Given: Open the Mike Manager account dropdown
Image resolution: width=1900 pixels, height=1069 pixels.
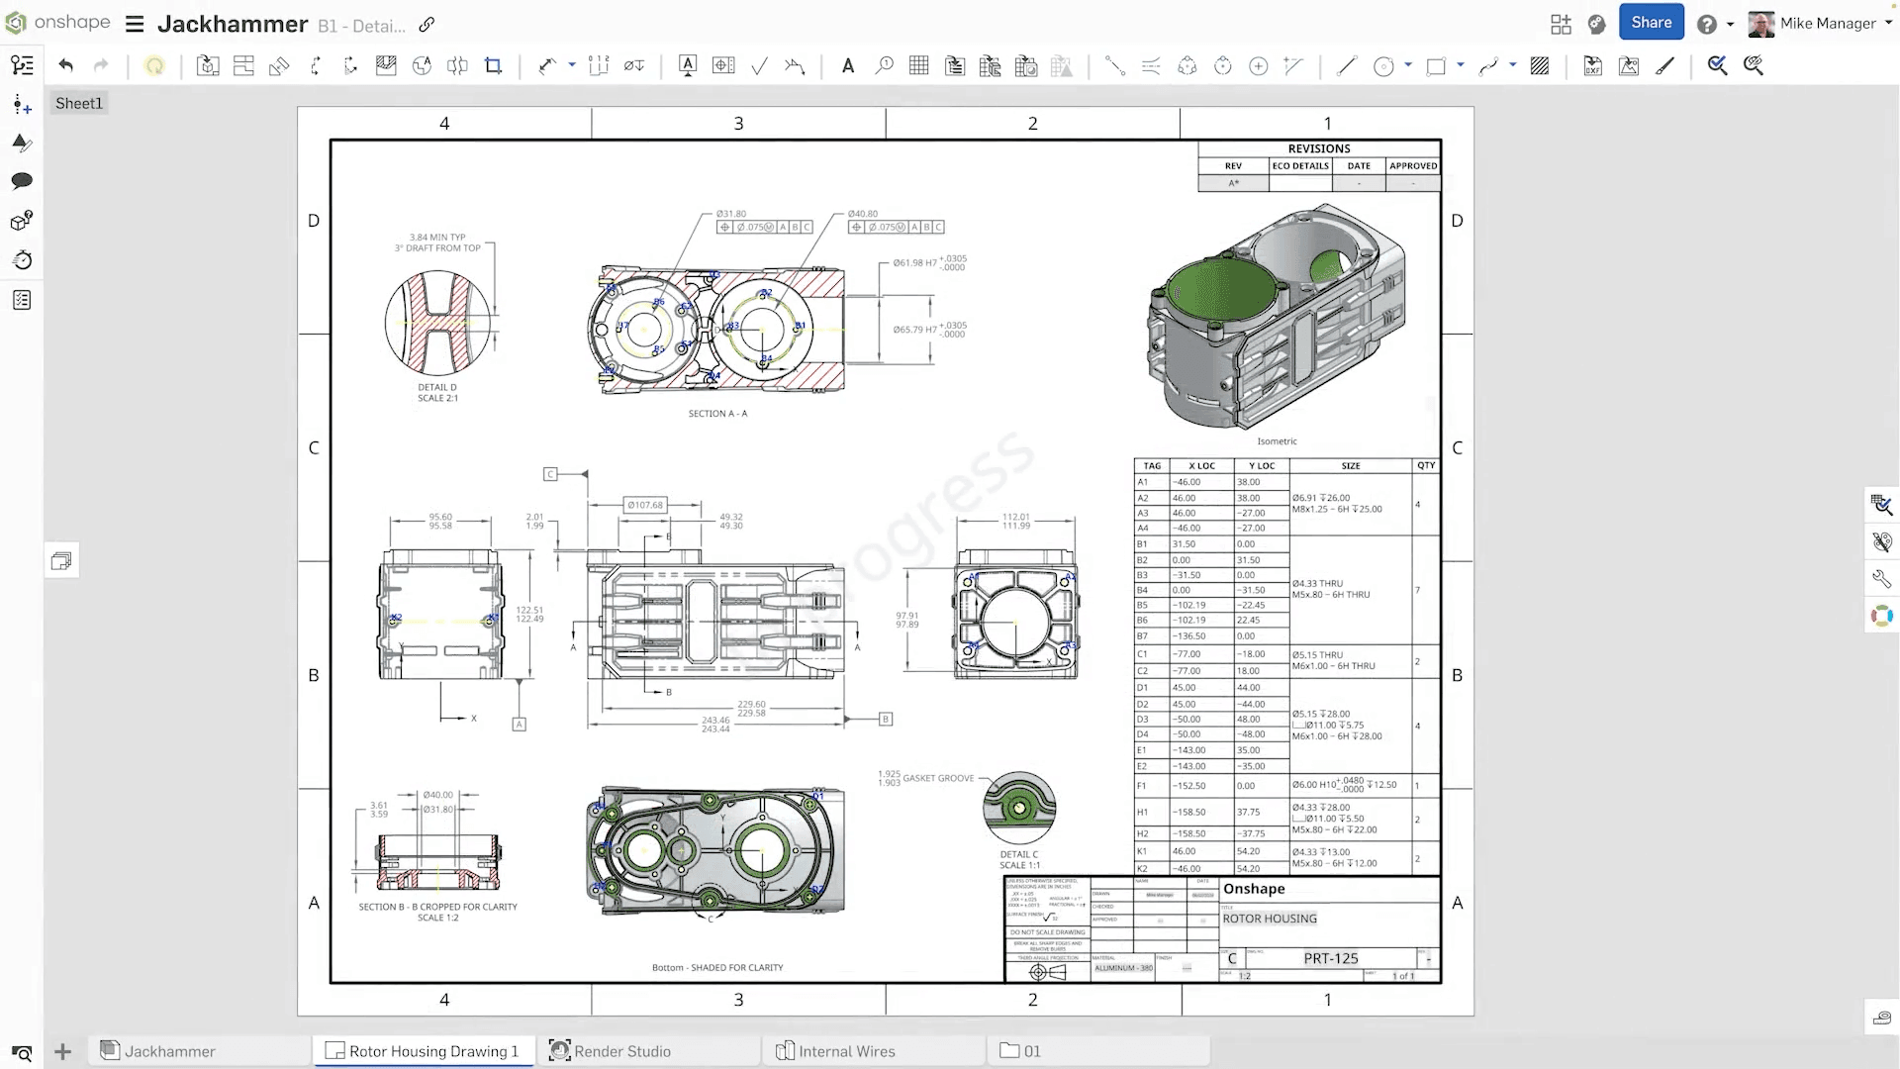Looking at the screenshot, I should [x=1821, y=23].
